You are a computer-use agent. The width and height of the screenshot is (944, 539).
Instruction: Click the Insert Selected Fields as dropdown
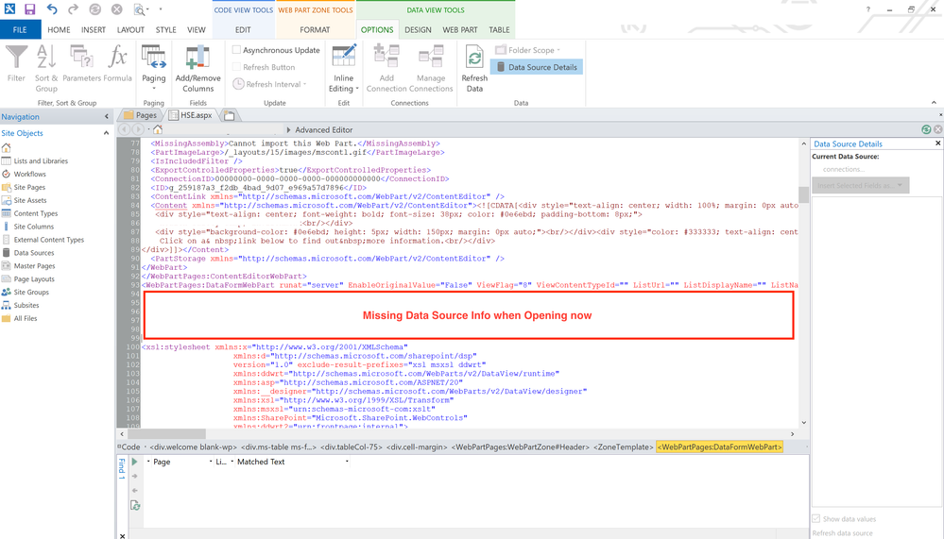pos(860,185)
